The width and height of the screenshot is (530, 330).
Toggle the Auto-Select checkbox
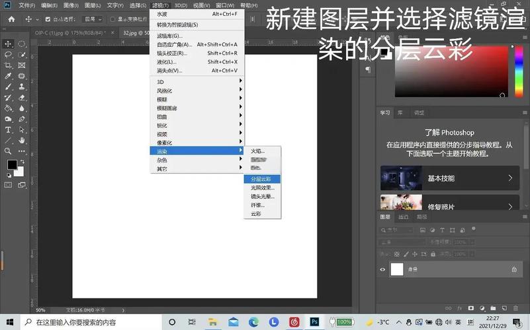point(48,20)
